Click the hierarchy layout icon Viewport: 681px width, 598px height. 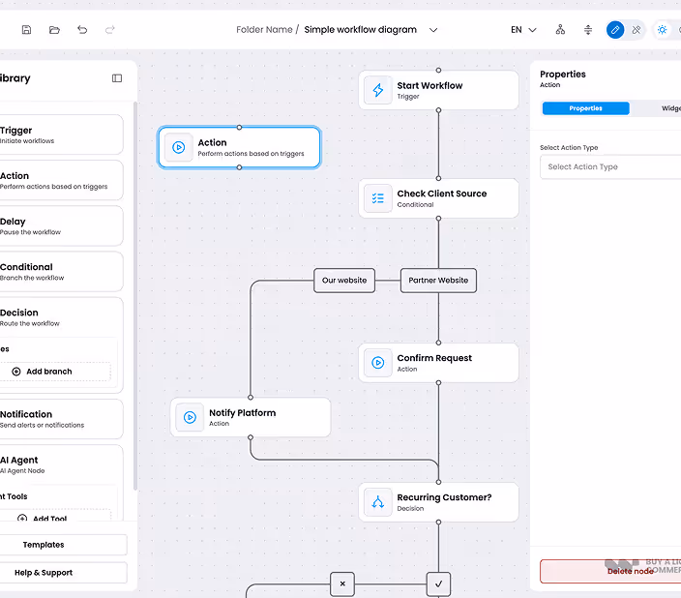[560, 30]
